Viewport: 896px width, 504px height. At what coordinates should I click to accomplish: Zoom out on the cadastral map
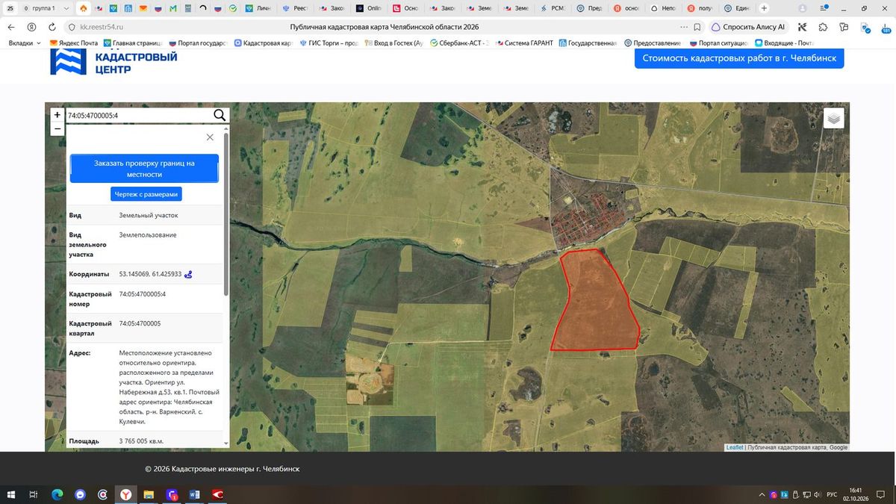(57, 128)
